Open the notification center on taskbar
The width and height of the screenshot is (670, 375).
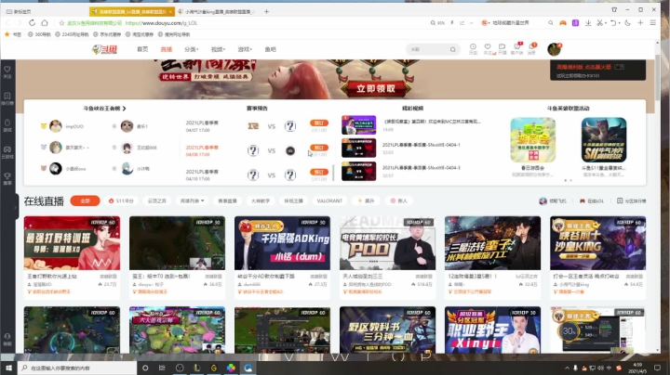(657, 368)
